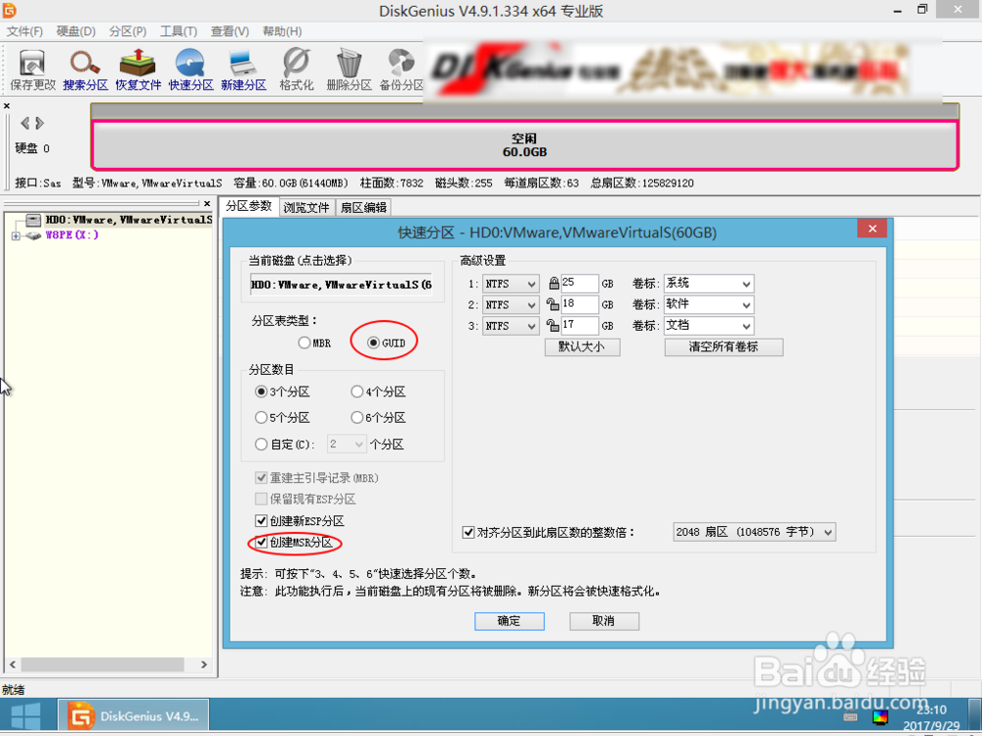Choose 3 partitions (3个分区) option
982x736 pixels.
tap(283, 392)
